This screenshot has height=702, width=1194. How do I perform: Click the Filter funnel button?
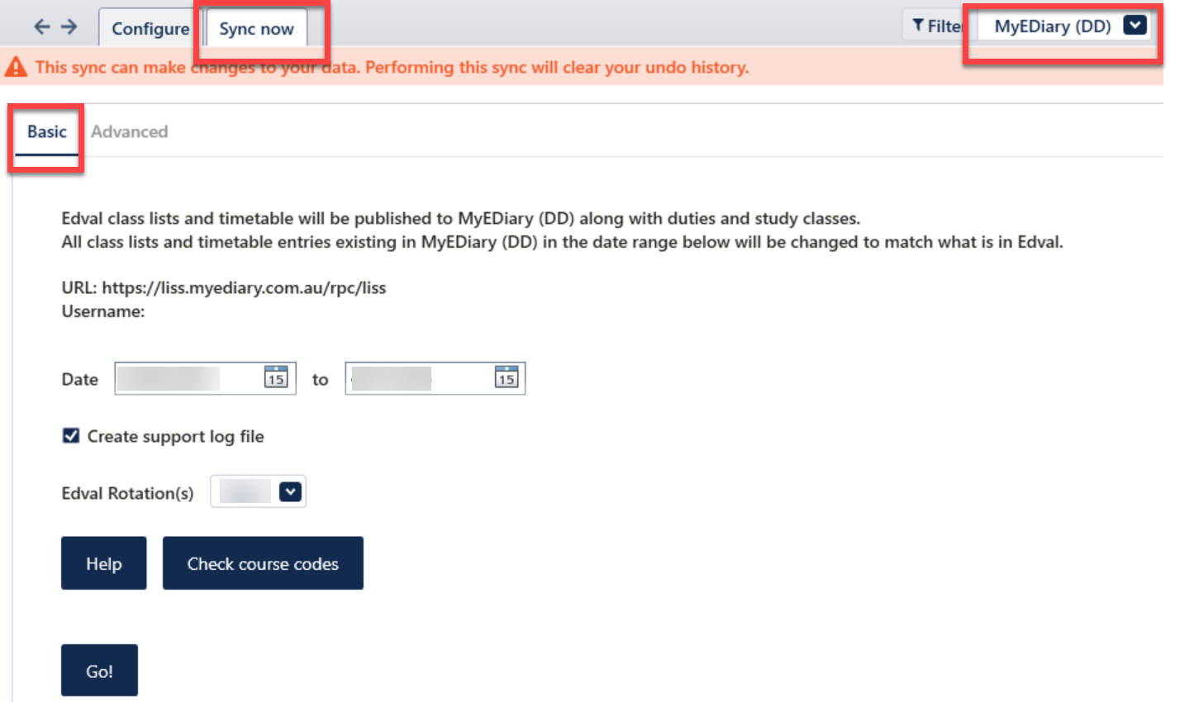(x=937, y=26)
